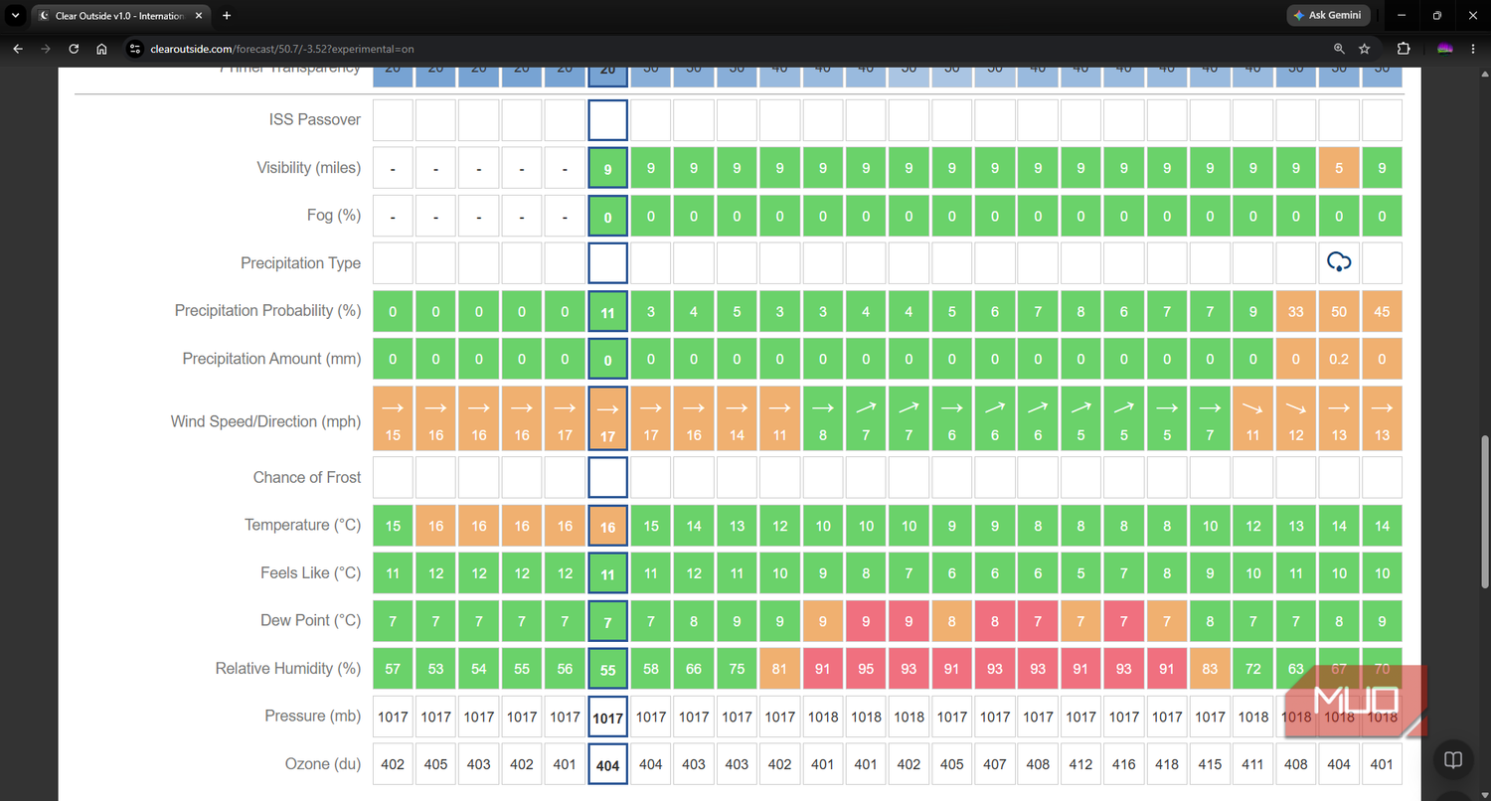
Task: Click the Precipitation Probability (%) label
Action: coord(267,310)
